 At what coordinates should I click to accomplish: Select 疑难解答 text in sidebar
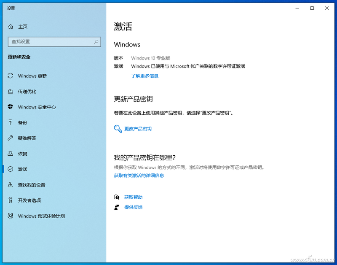tap(27, 138)
